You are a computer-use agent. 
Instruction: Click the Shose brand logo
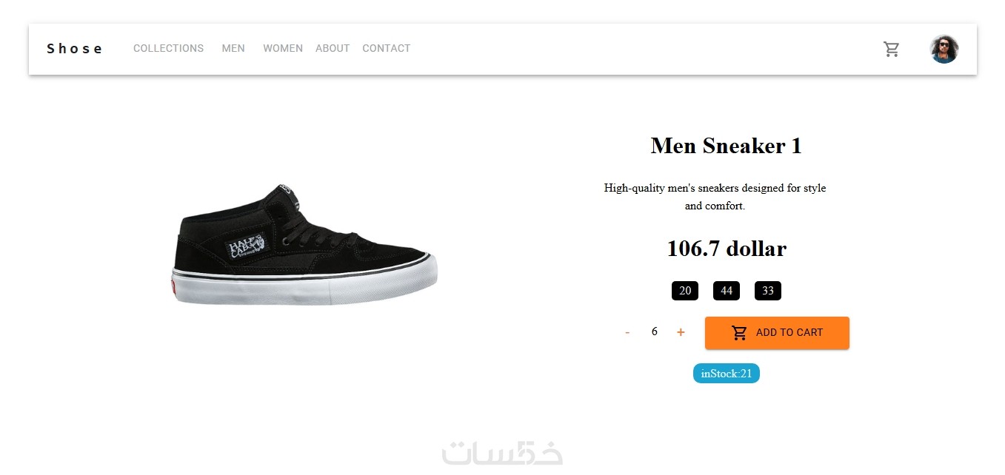coord(74,49)
